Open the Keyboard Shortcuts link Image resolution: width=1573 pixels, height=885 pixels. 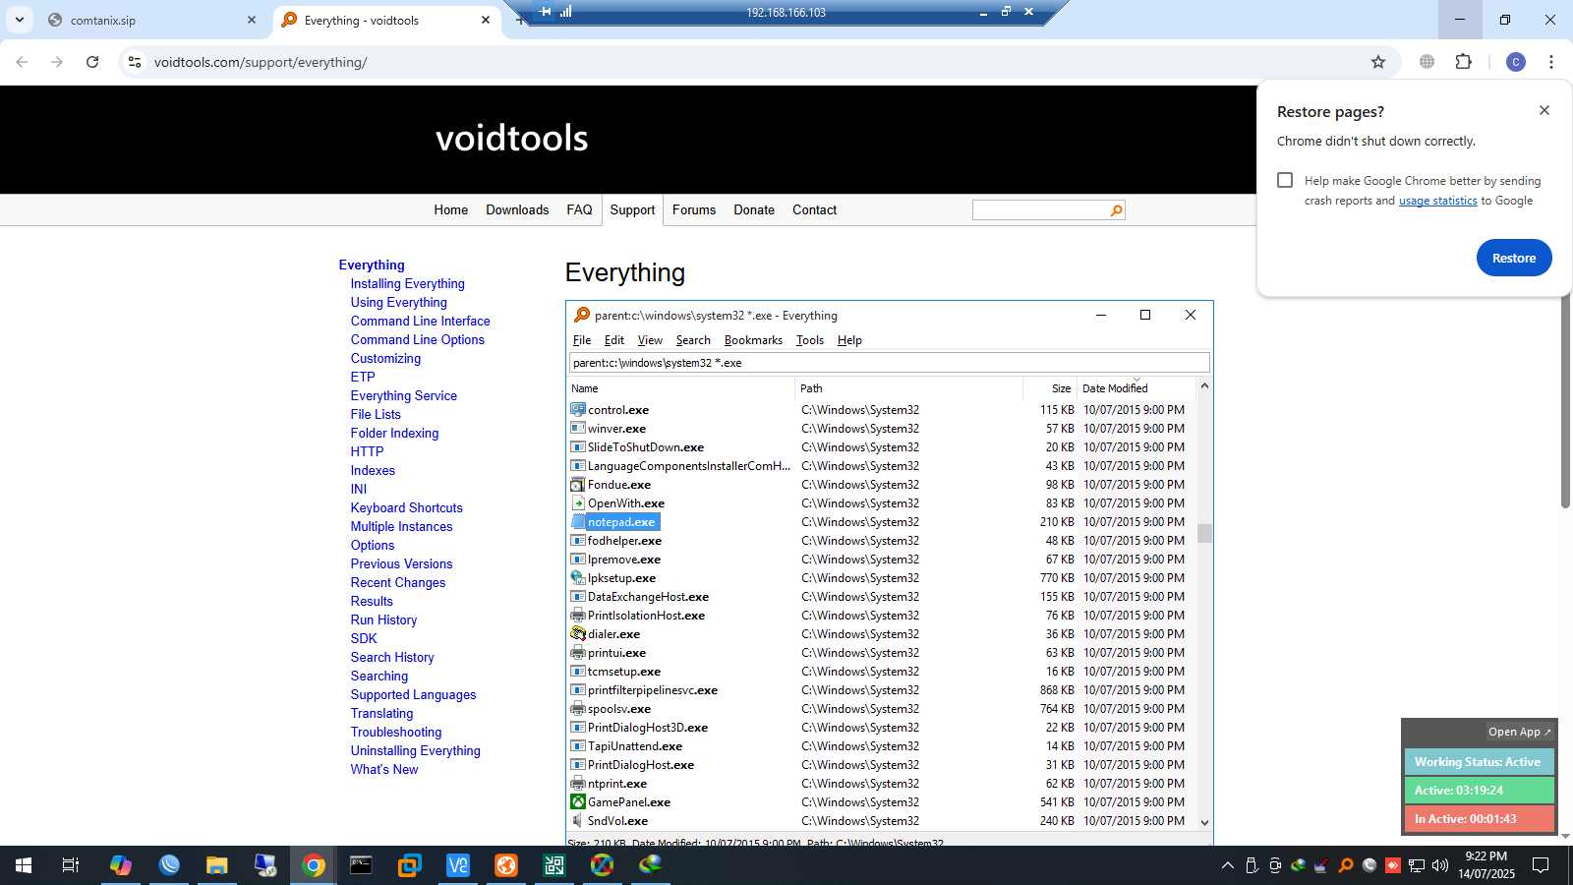tap(406, 507)
